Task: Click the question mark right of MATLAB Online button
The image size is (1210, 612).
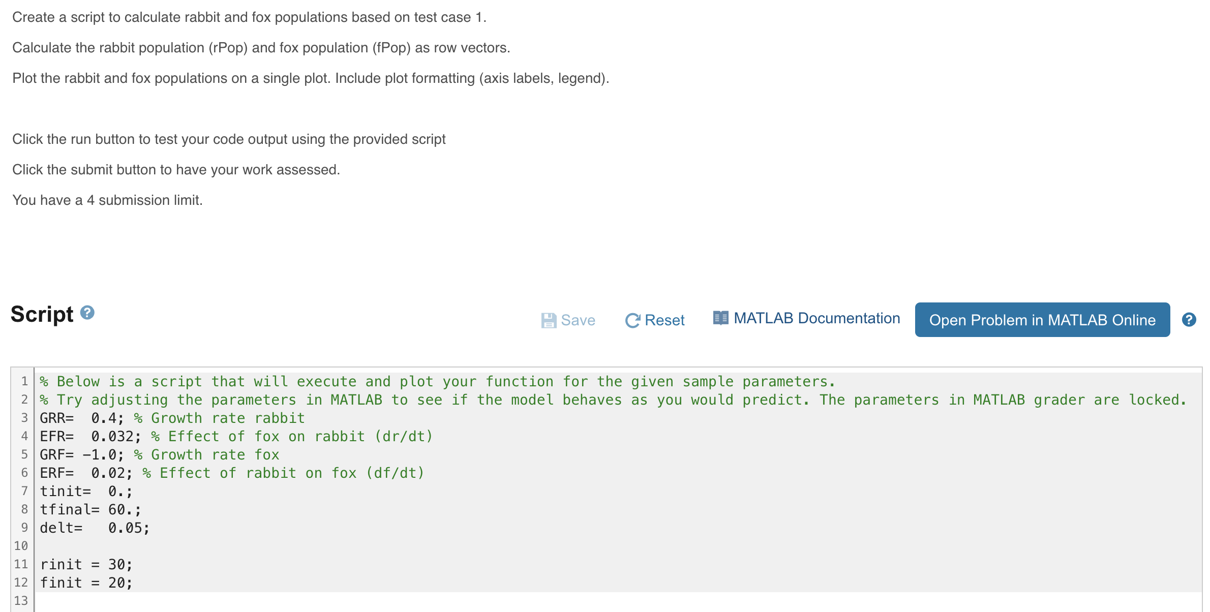Action: coord(1190,319)
